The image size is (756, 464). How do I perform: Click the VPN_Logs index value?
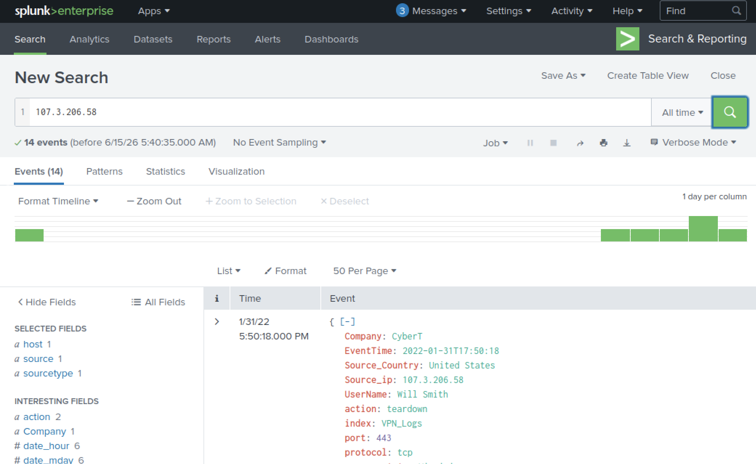pos(401,423)
